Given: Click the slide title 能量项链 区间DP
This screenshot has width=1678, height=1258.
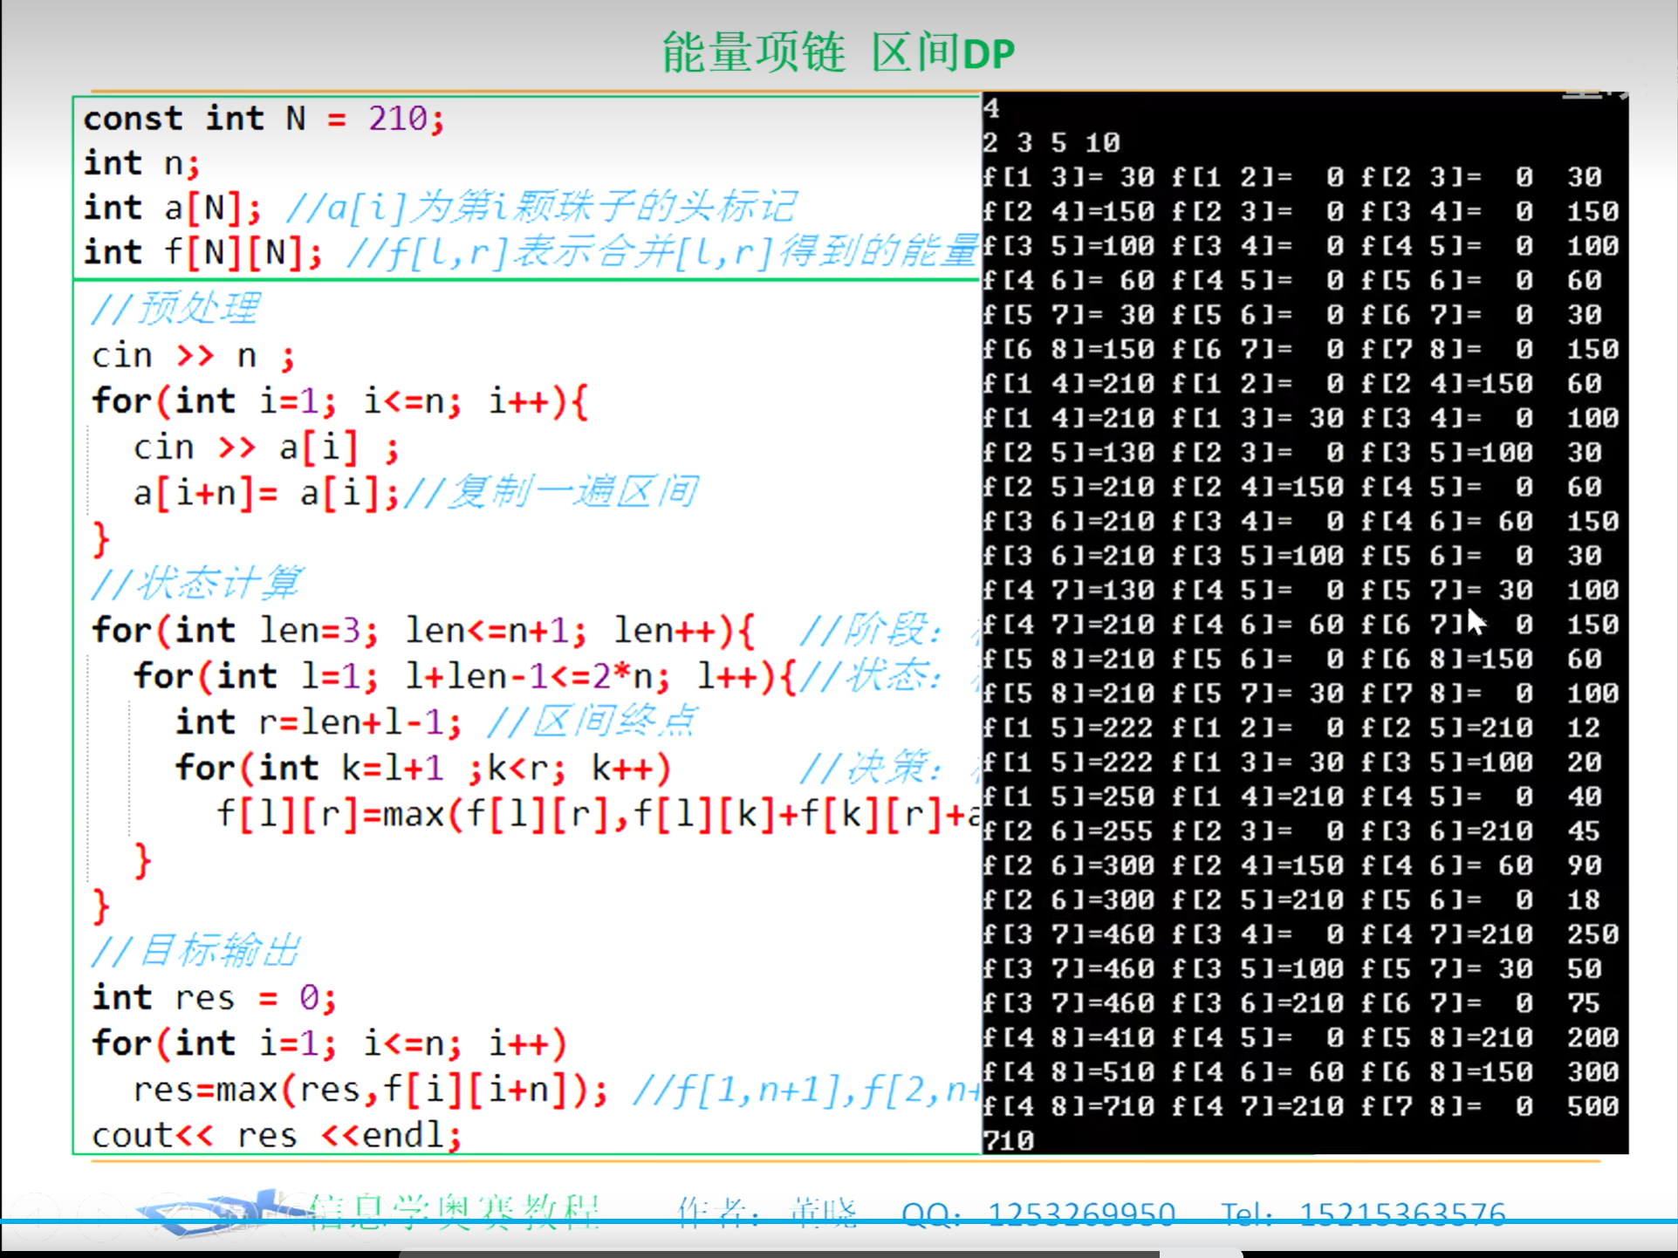Looking at the screenshot, I should tap(838, 52).
